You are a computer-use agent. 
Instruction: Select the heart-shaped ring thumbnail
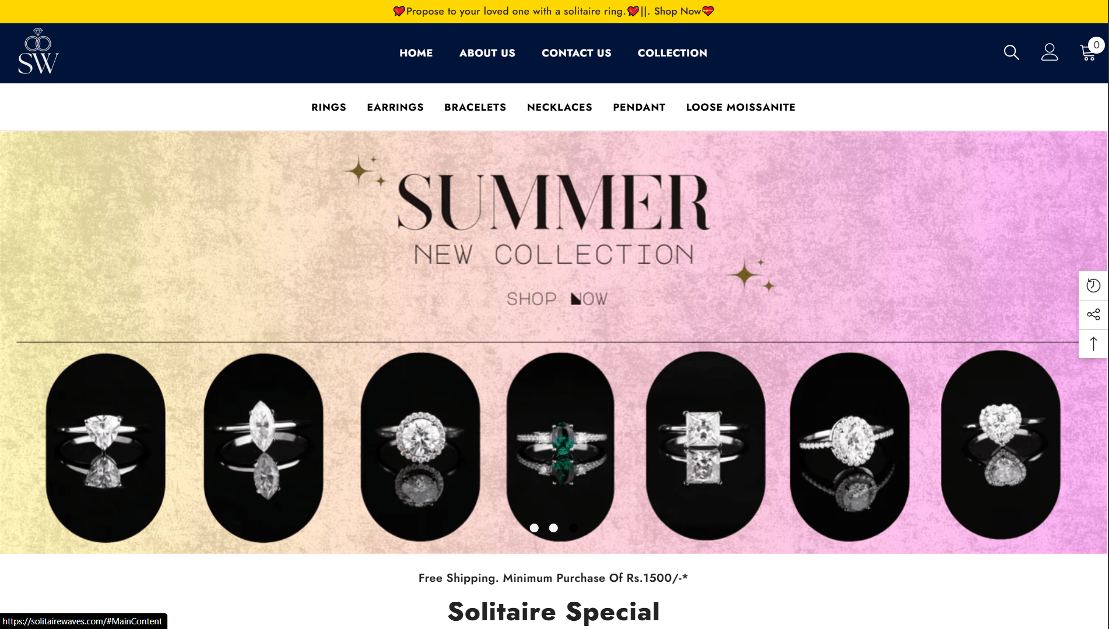coord(1001,445)
